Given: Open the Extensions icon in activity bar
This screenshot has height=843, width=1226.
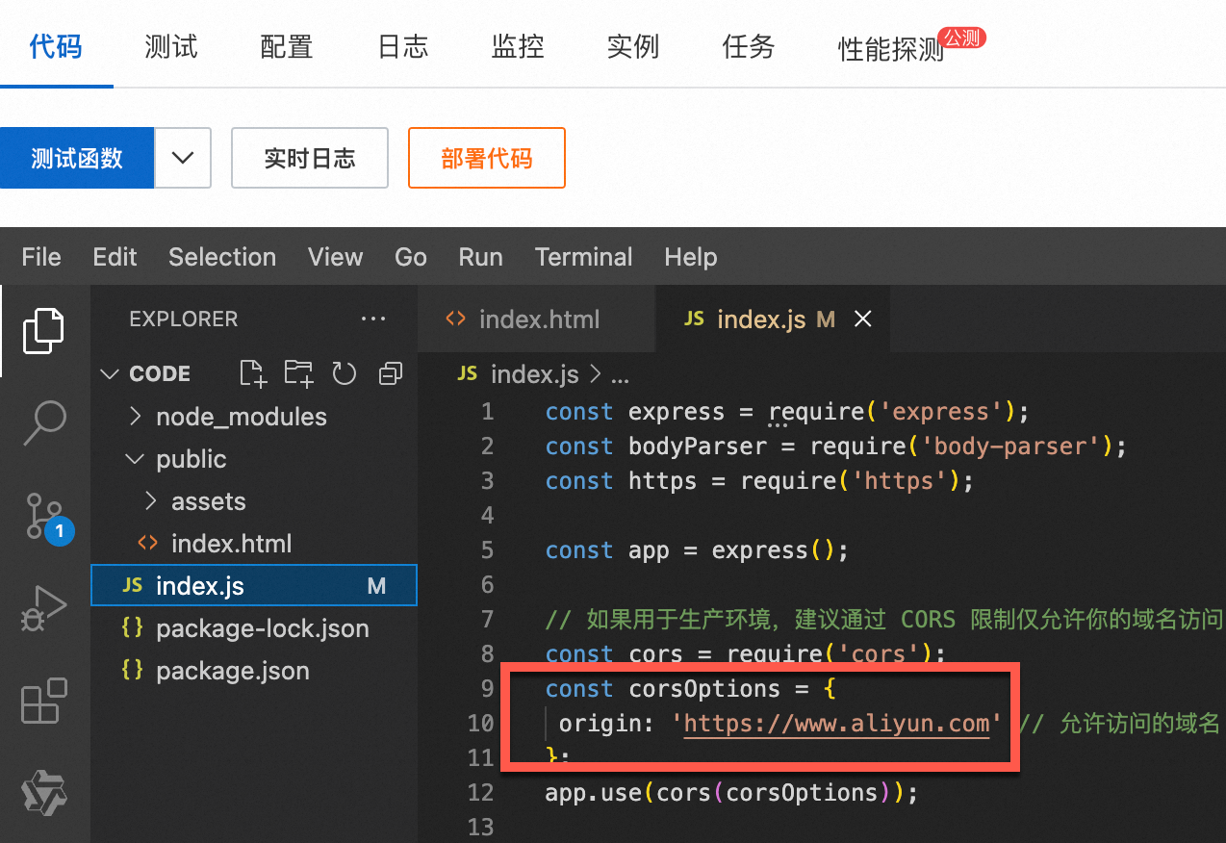Looking at the screenshot, I should (x=44, y=701).
